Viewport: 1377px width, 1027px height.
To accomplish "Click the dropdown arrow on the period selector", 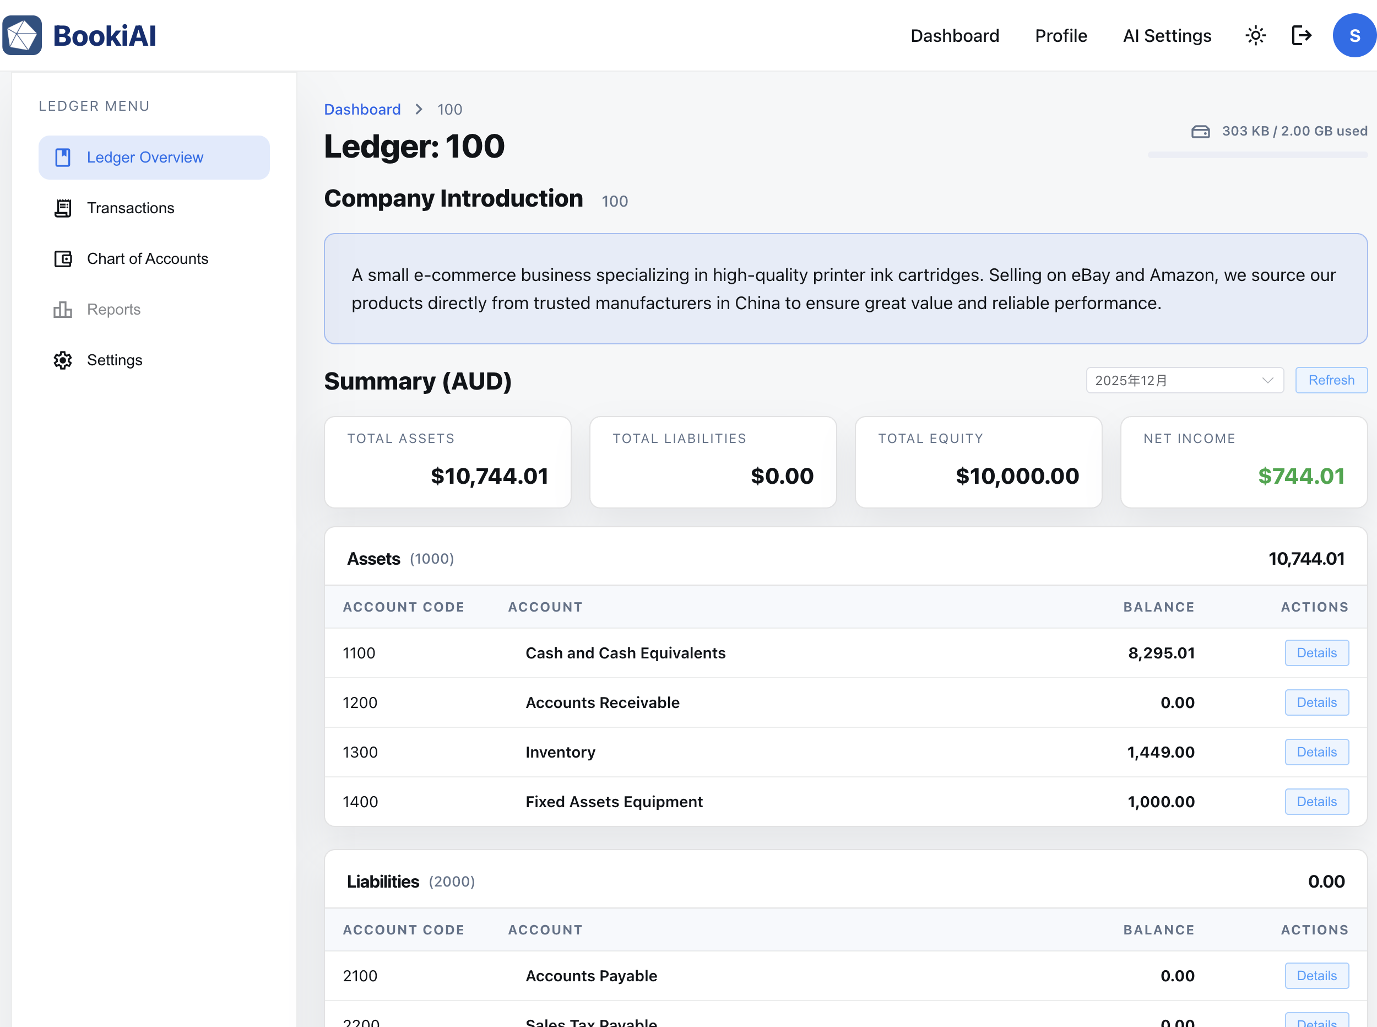I will pos(1267,380).
